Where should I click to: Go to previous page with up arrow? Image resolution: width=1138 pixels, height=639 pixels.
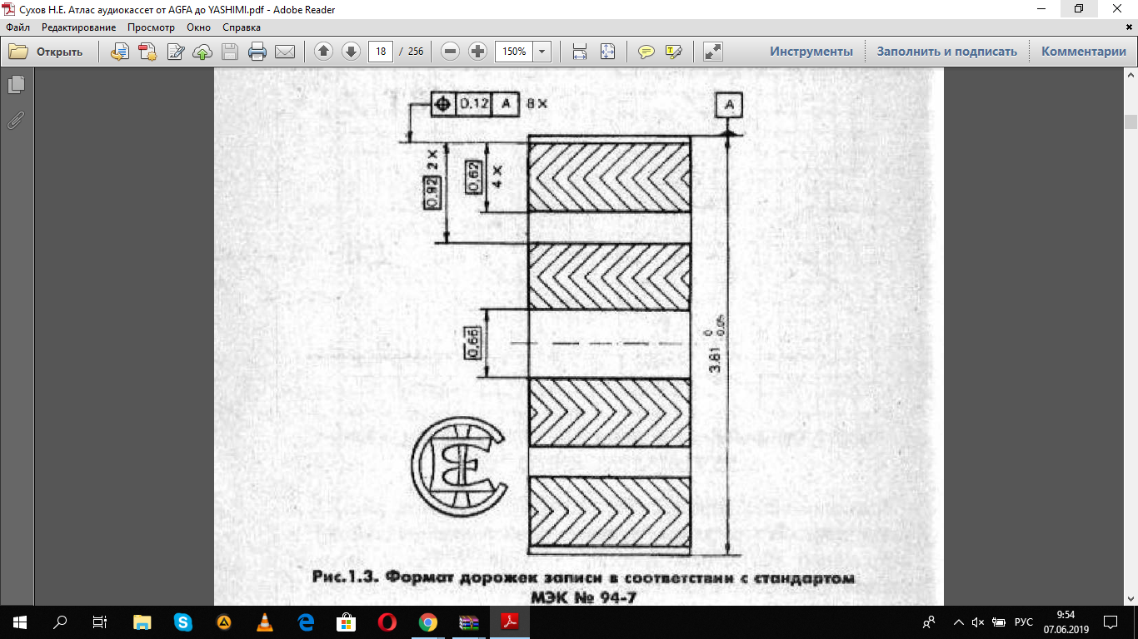click(323, 52)
